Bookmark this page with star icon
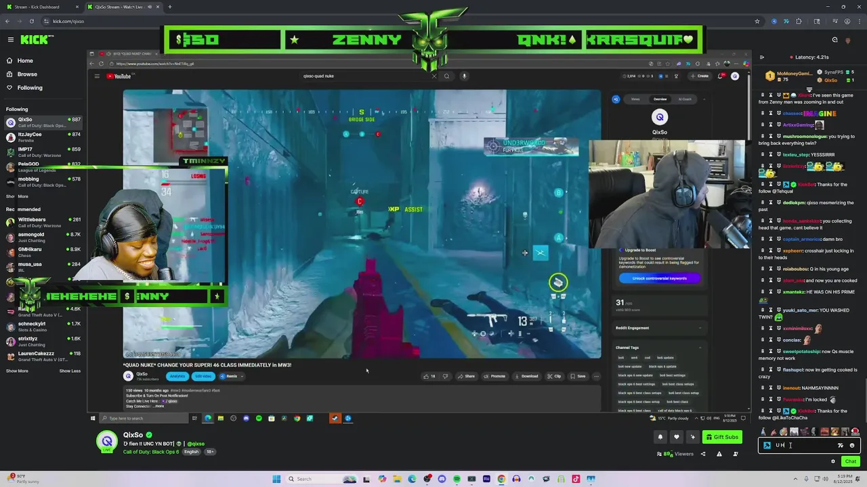This screenshot has height=487, width=867. [757, 21]
